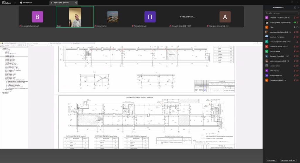Pop out the participants panel
This screenshot has width=300, height=163.
coord(295,7)
